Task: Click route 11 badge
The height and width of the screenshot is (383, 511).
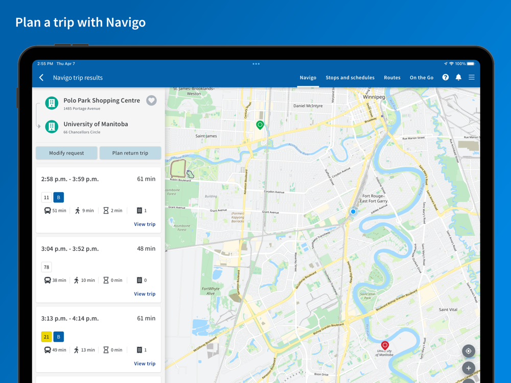Action: pos(47,197)
